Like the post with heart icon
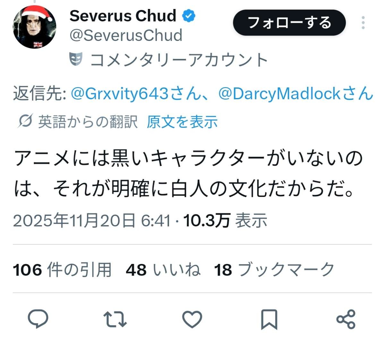This screenshot has width=385, height=343. click(x=192, y=319)
